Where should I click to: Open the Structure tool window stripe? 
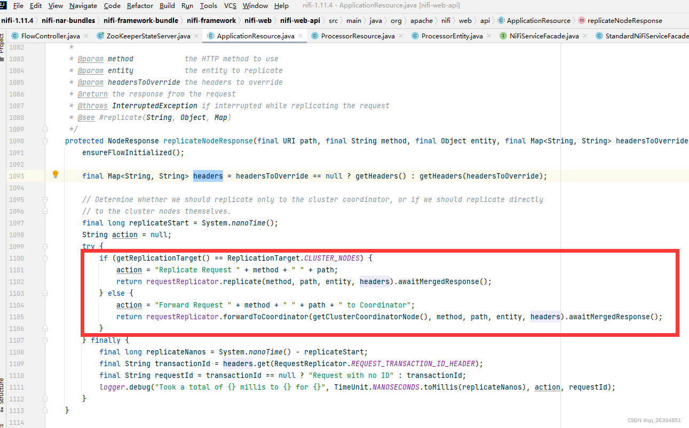click(3, 391)
